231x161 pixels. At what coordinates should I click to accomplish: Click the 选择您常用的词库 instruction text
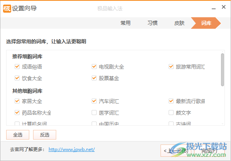pyautogui.click(x=46, y=42)
